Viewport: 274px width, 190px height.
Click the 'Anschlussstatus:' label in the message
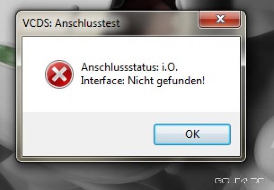tap(120, 67)
